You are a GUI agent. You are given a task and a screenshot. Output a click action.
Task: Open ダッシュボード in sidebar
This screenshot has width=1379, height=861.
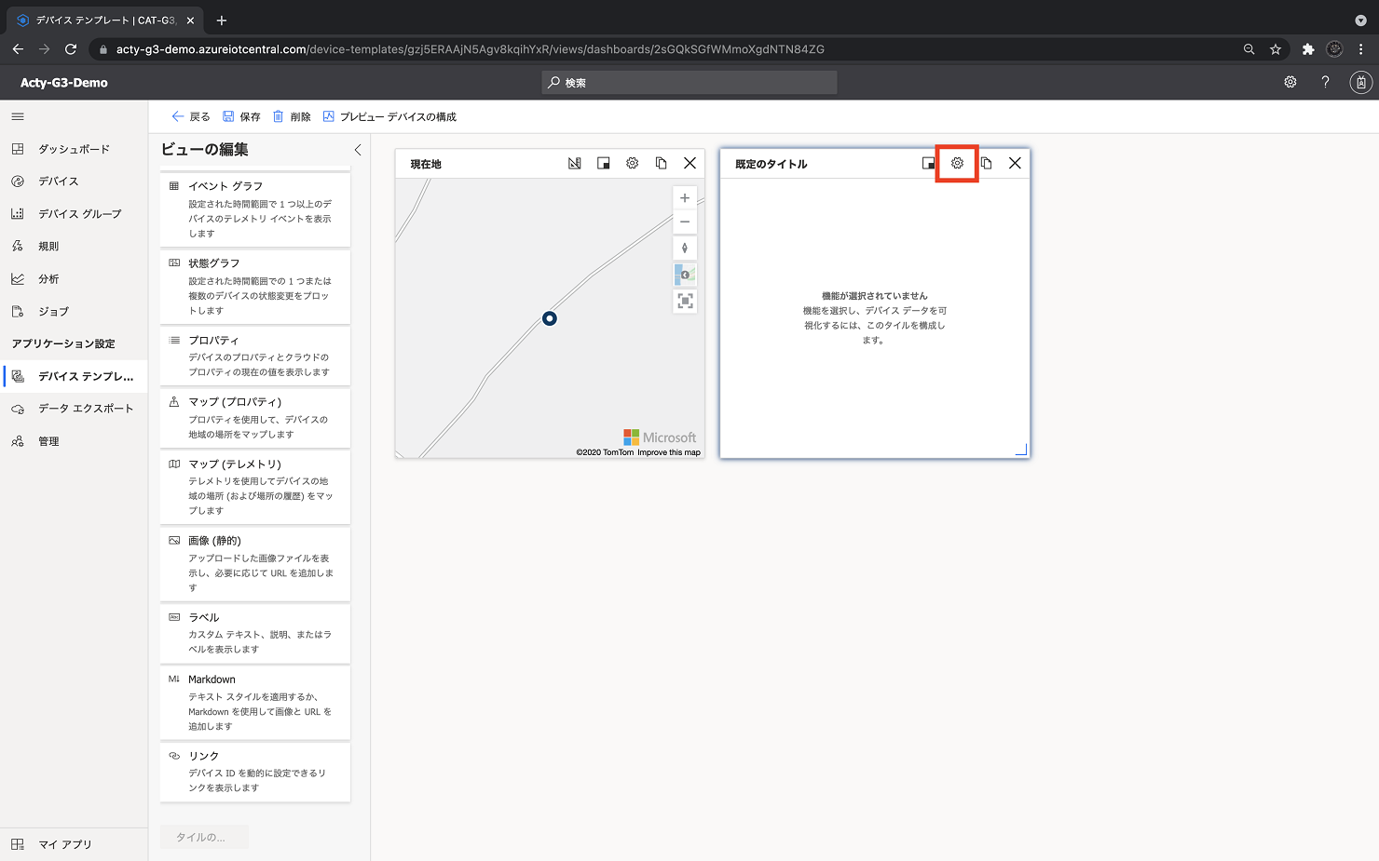point(74,149)
